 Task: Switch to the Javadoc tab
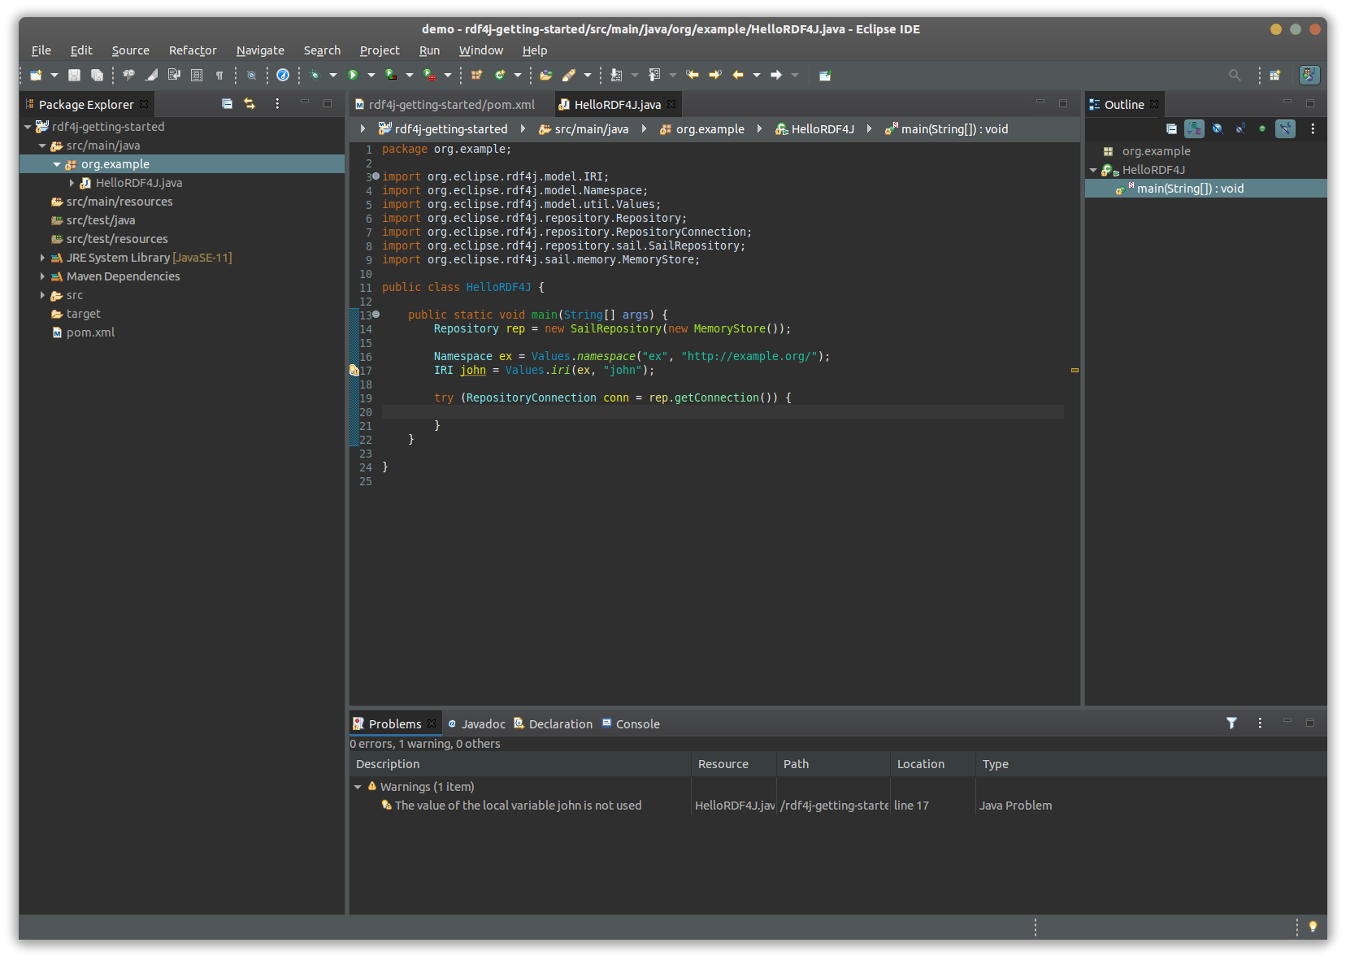click(476, 724)
